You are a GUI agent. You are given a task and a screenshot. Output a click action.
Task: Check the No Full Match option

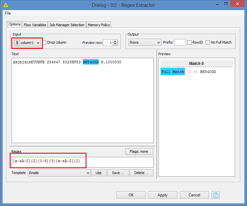208,42
